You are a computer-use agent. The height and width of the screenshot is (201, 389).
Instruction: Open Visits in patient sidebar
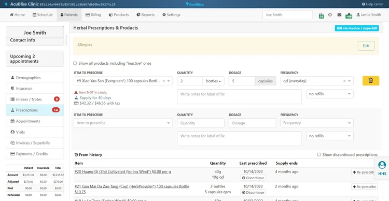(x=35, y=132)
